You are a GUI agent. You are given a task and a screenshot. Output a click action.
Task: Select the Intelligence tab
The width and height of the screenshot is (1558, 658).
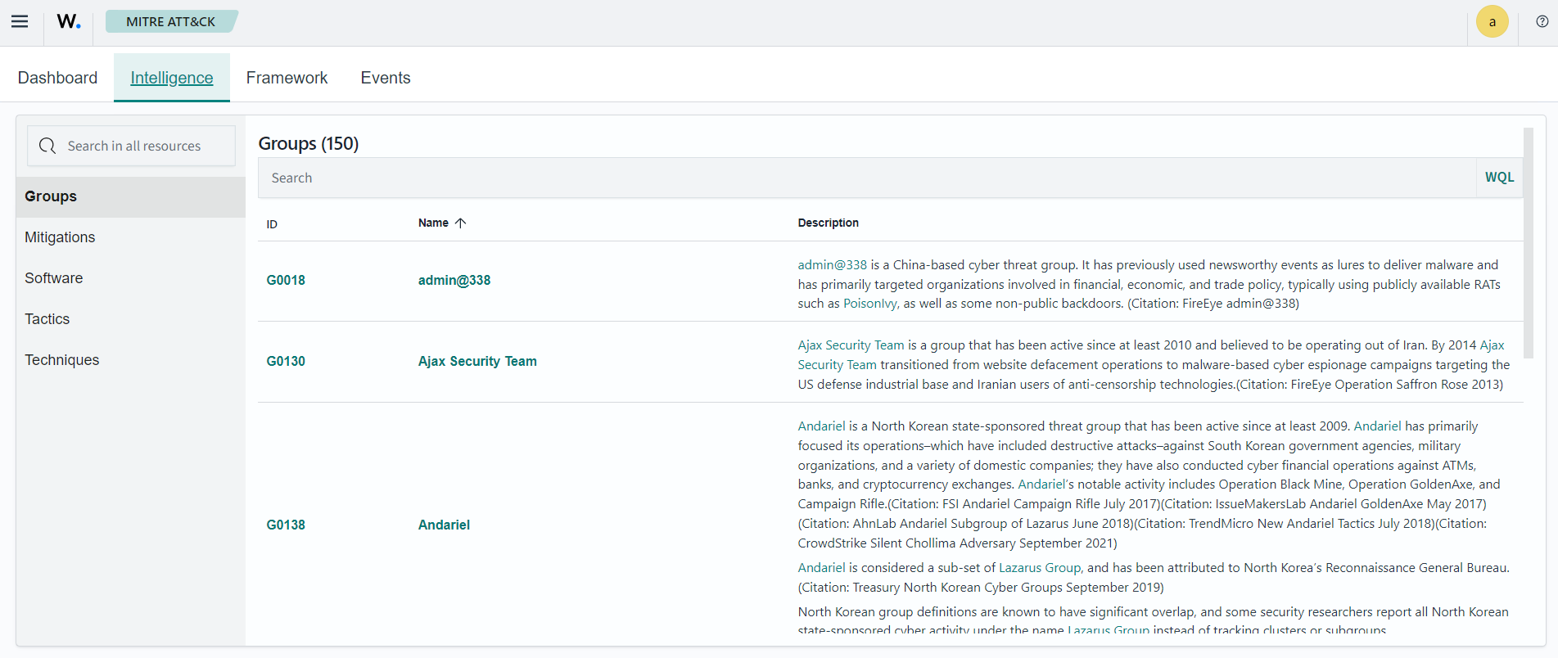[x=172, y=78]
